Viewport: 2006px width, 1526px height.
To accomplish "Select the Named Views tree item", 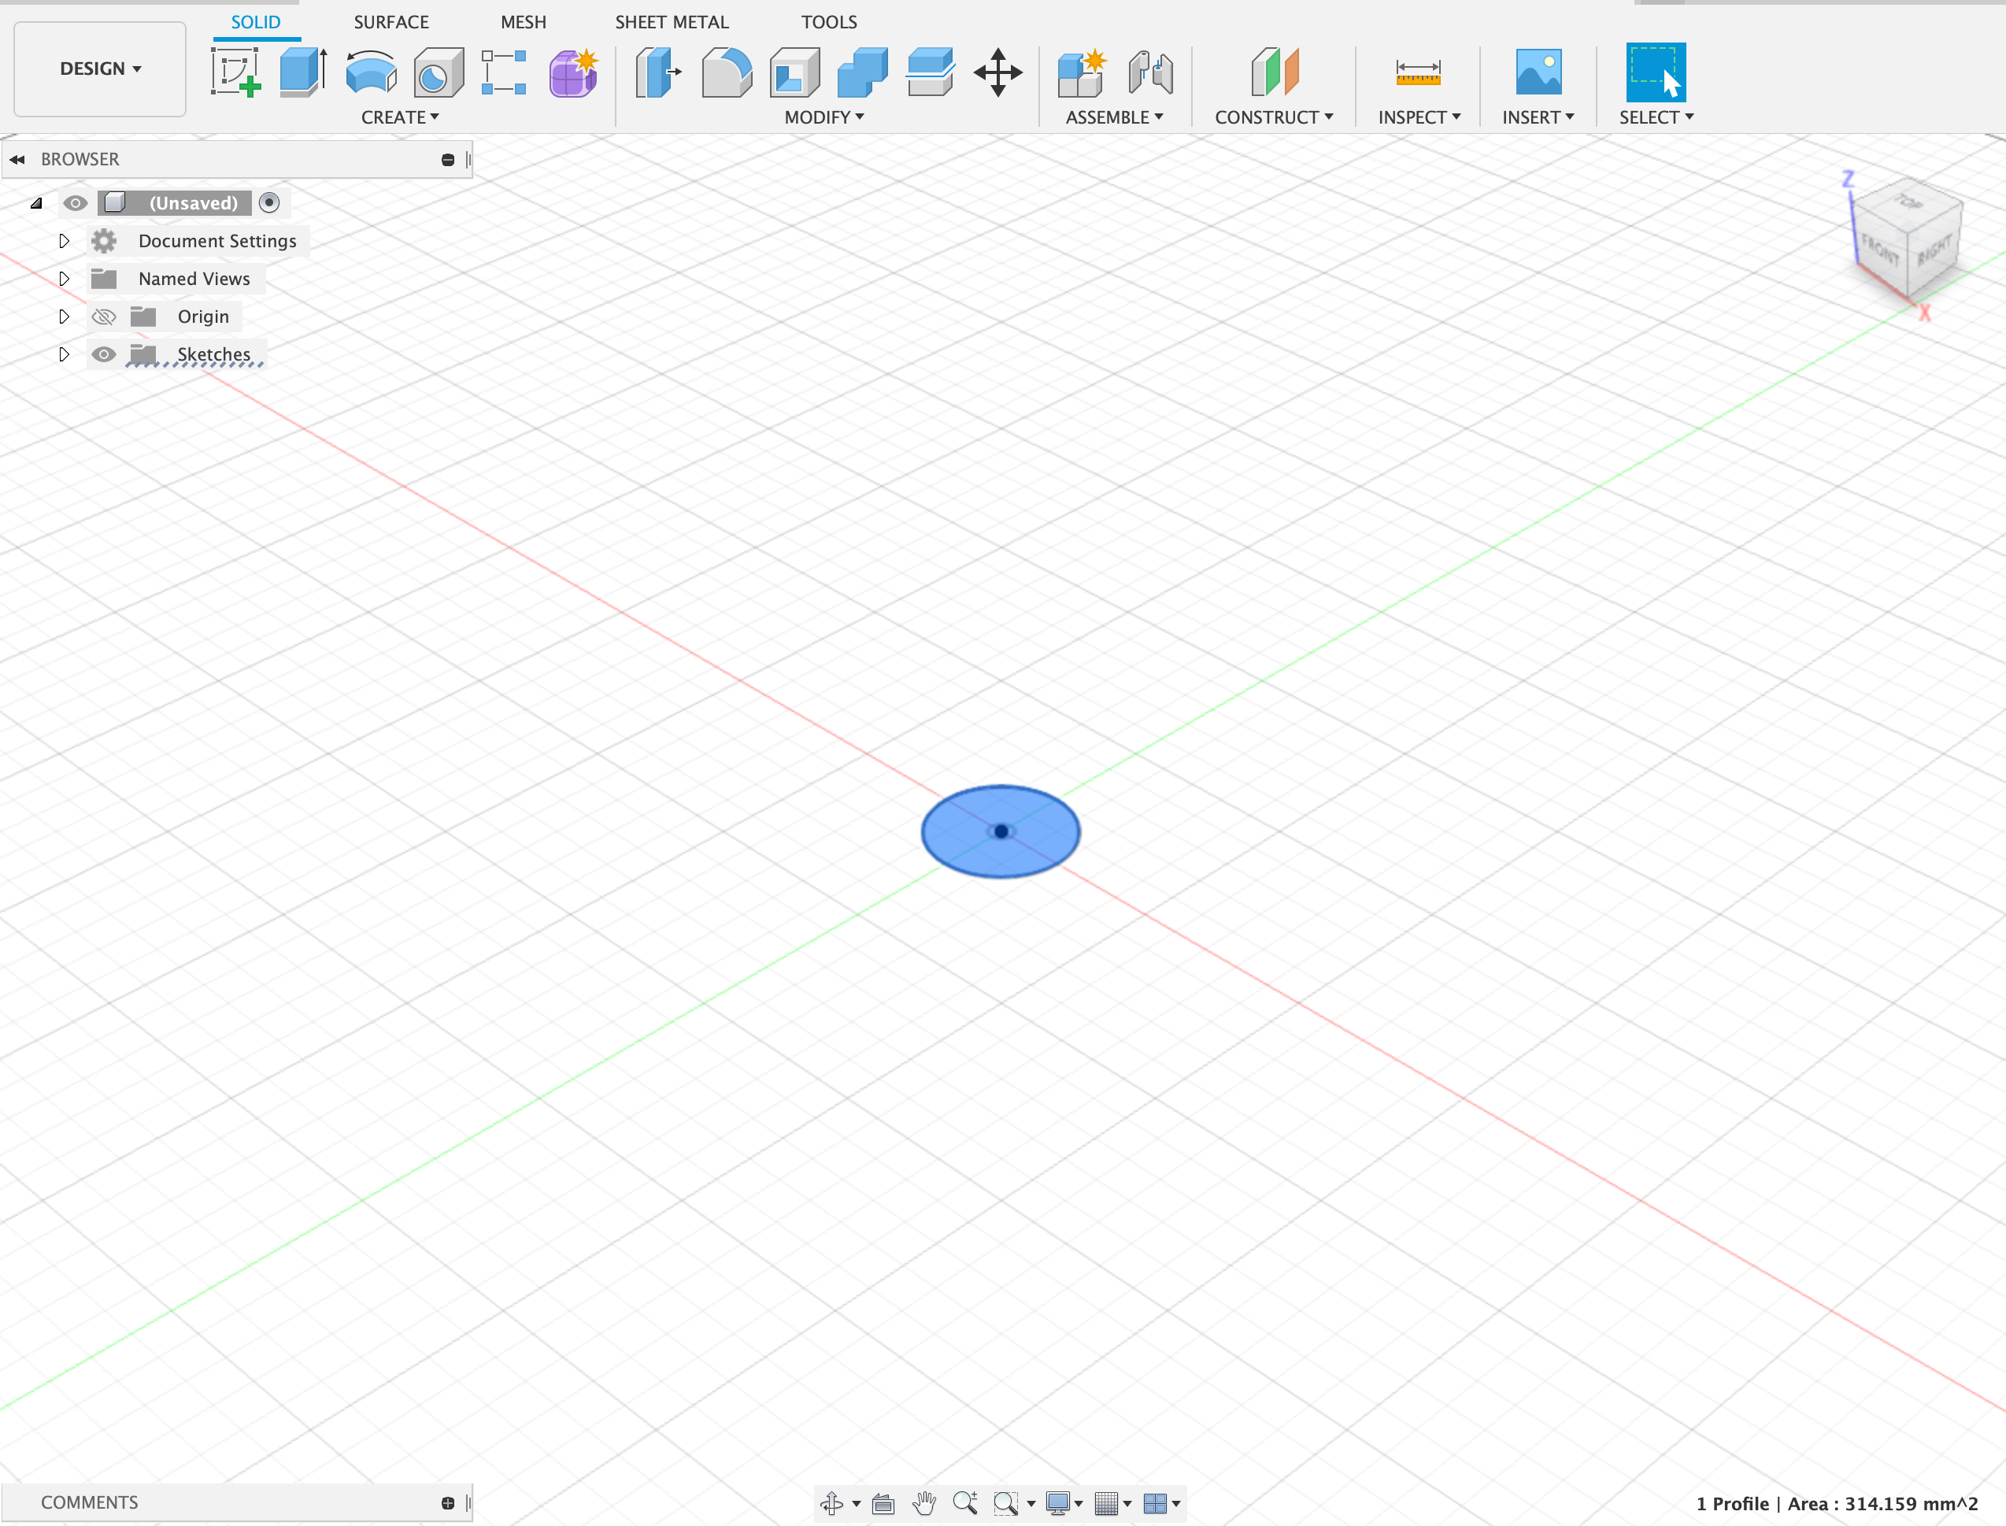I will 194,279.
